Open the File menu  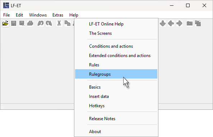(6, 15)
